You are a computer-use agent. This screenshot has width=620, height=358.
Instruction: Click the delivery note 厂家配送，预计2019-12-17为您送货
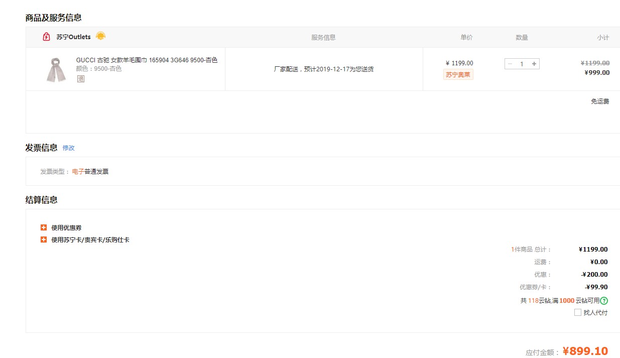click(x=324, y=69)
